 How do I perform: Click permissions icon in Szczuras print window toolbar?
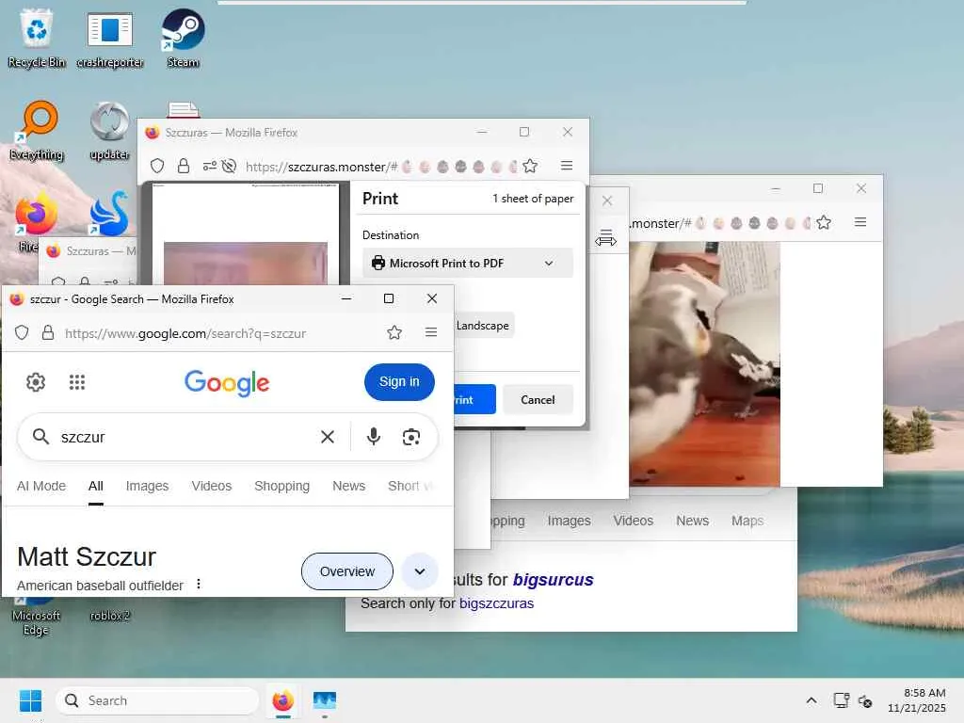point(210,166)
